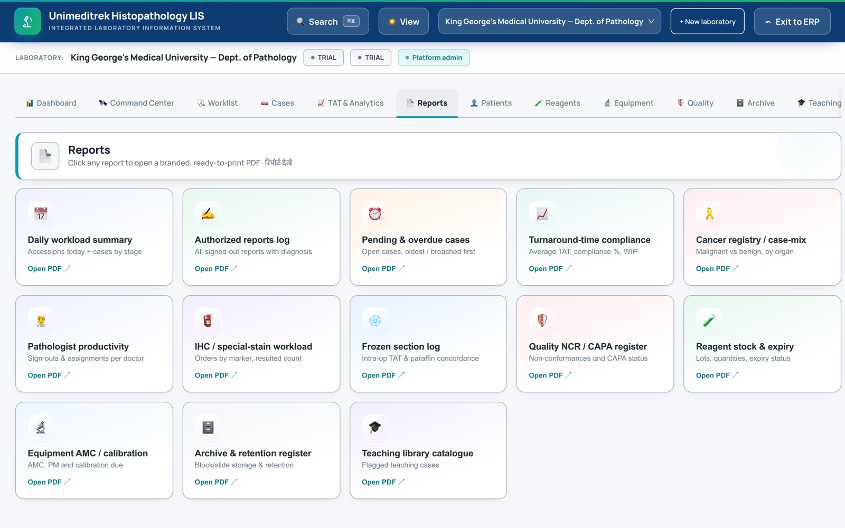Image resolution: width=845 pixels, height=528 pixels.
Task: Open the Search box in the header
Action: (x=328, y=22)
